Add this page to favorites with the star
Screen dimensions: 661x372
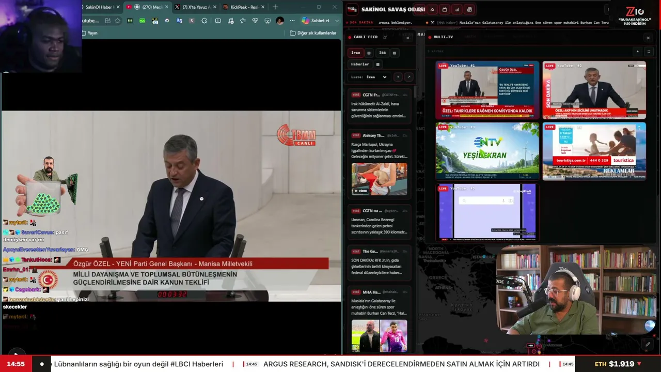coord(118,21)
